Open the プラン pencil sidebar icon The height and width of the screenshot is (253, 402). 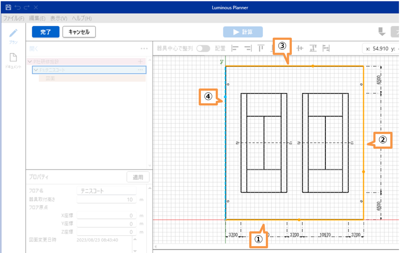(13, 33)
